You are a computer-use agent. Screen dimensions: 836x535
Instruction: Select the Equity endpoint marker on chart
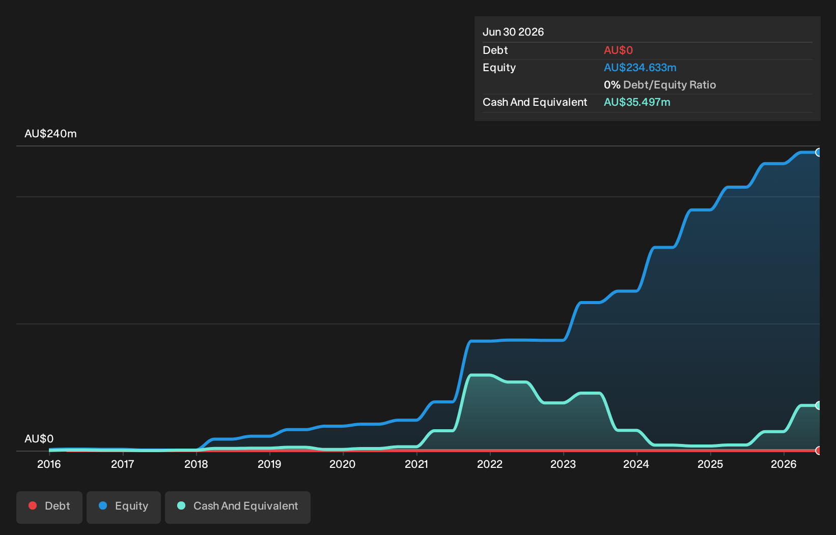tap(819, 152)
